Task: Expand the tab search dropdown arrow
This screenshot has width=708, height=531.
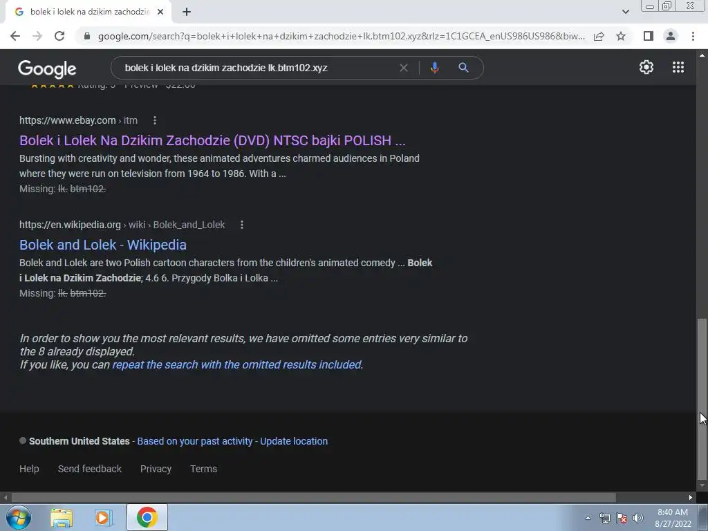Action: coord(625,12)
